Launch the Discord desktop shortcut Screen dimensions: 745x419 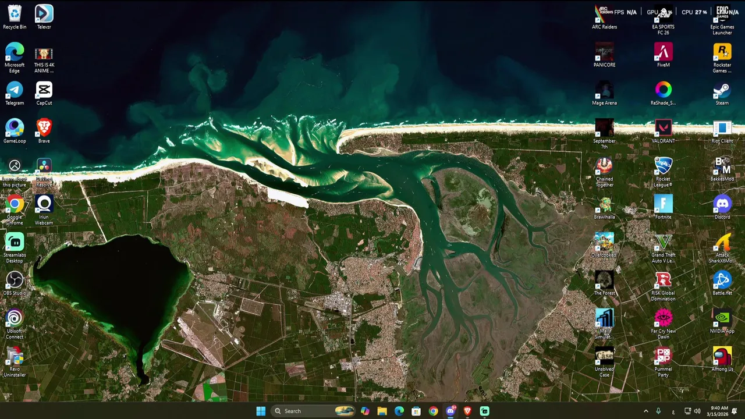pos(722,207)
